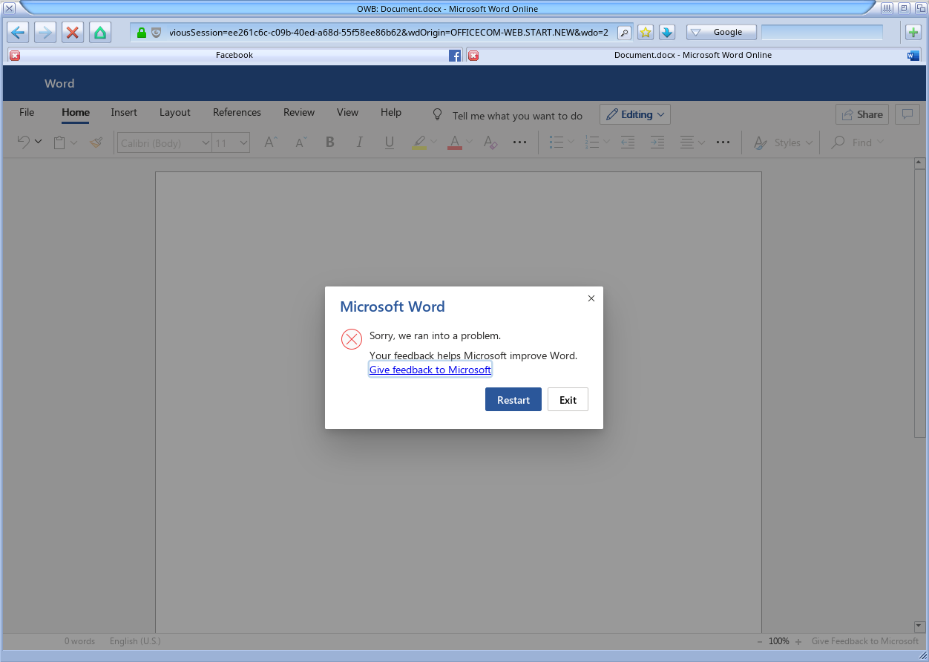
Task: Click Give Feedback to Microsoft in status bar
Action: click(865, 641)
